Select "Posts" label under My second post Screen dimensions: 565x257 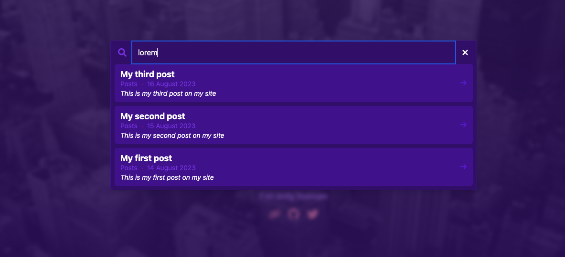(129, 126)
